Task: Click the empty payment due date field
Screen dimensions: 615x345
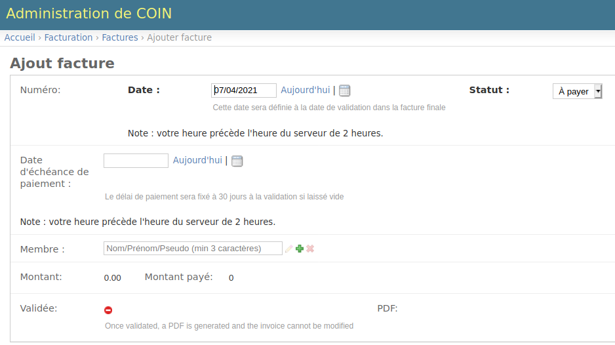Action: click(136, 161)
